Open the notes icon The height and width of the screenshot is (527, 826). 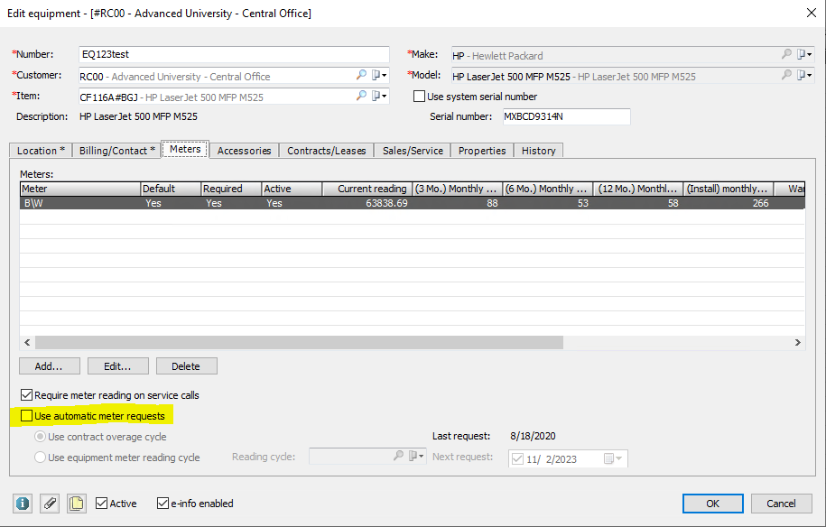[77, 504]
